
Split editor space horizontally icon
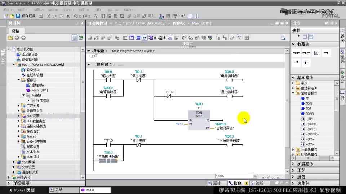click(x=190, y=16)
